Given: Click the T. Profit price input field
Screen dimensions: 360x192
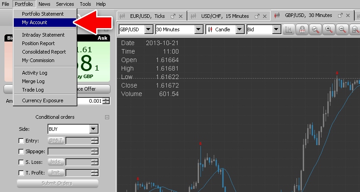Looking at the screenshot, I should coord(79,173).
